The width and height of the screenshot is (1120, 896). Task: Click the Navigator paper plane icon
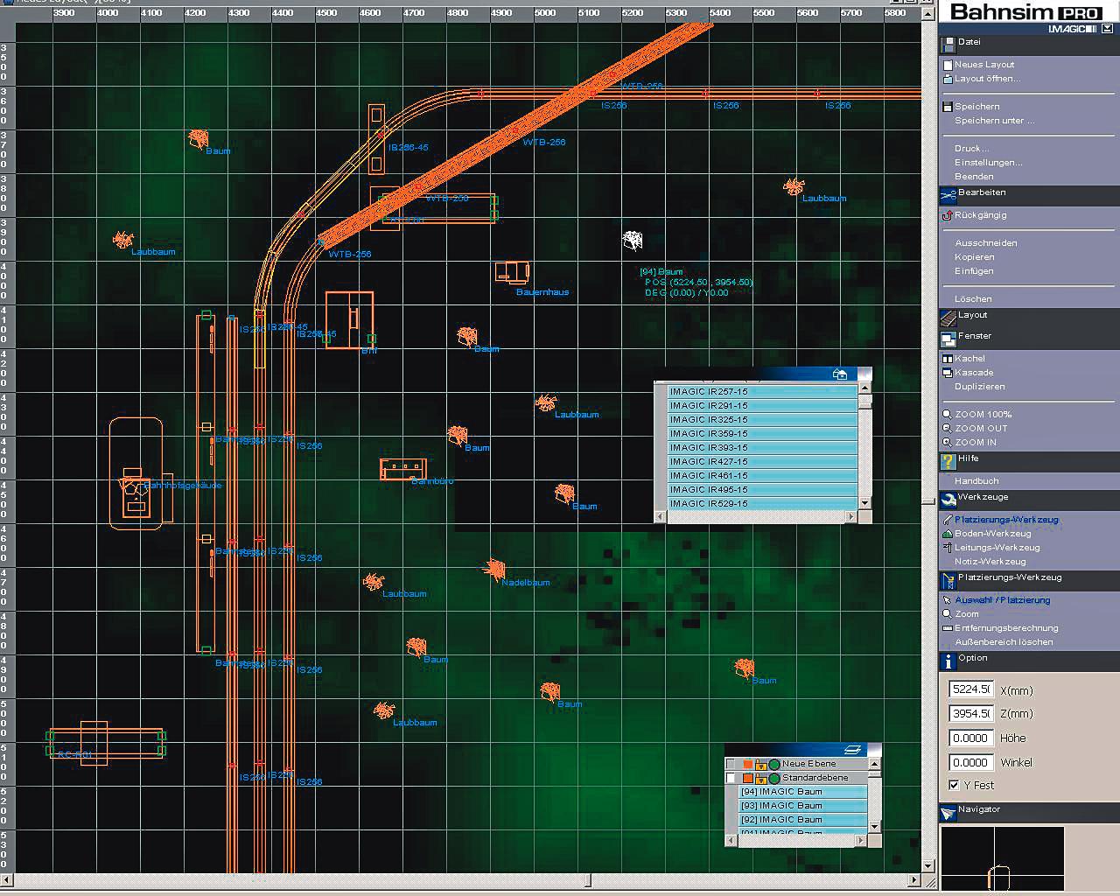coord(948,813)
